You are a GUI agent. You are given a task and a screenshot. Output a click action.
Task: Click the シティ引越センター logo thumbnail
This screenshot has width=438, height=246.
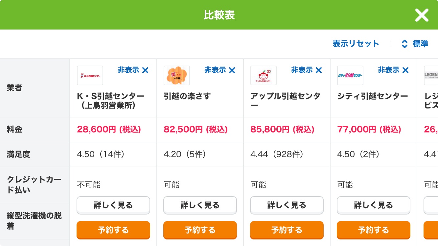pyautogui.click(x=350, y=75)
